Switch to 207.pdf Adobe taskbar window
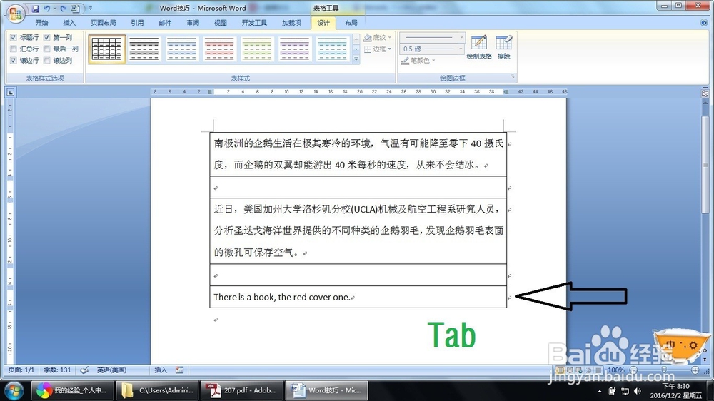The width and height of the screenshot is (714, 401). click(x=242, y=390)
